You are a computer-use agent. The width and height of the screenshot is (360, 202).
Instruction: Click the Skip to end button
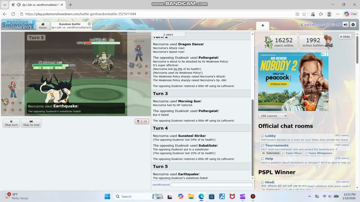pos(31,123)
